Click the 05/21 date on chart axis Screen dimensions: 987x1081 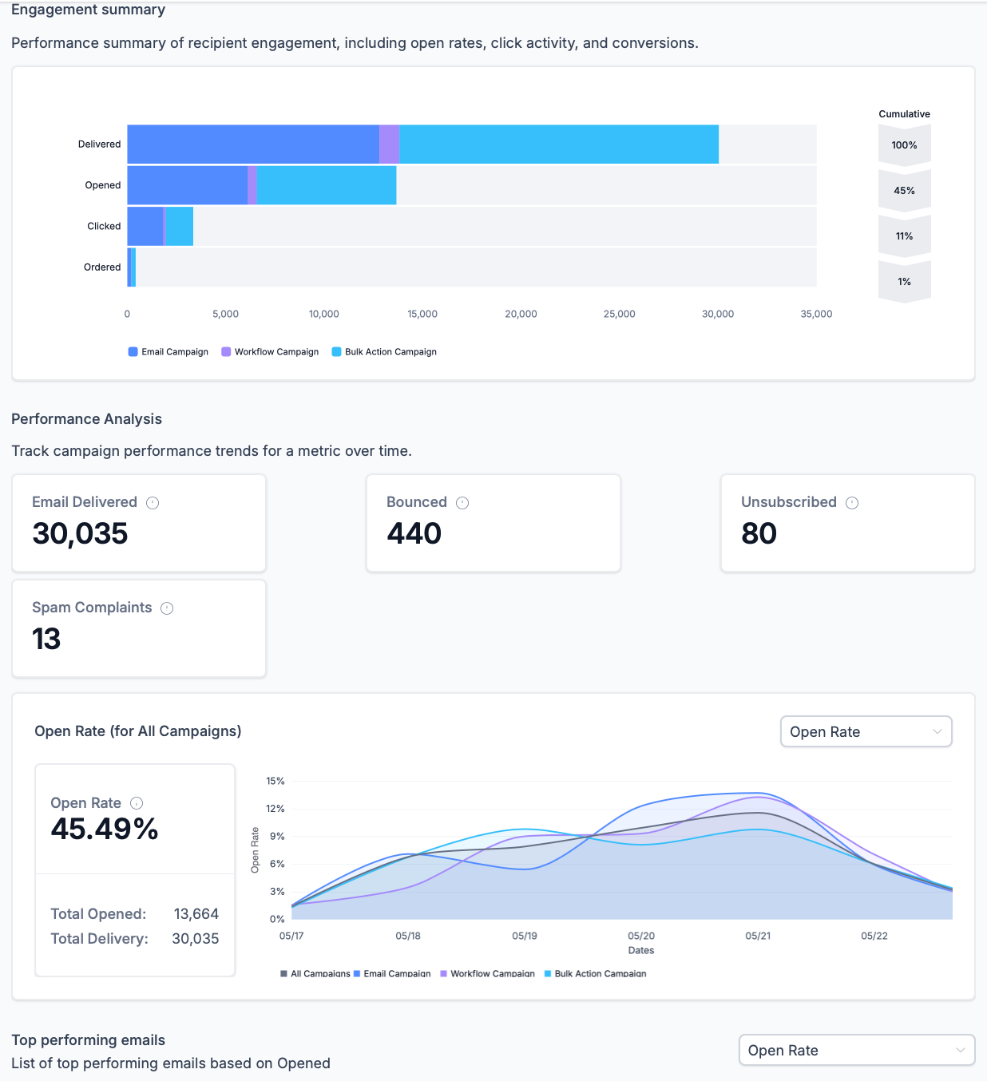point(758,936)
